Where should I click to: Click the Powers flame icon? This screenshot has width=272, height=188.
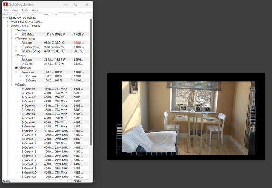(16, 55)
